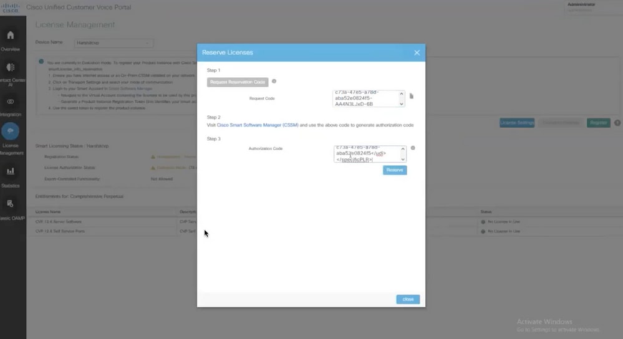
Task: Click the Export-Controlled Functionality label
Action: (72, 179)
